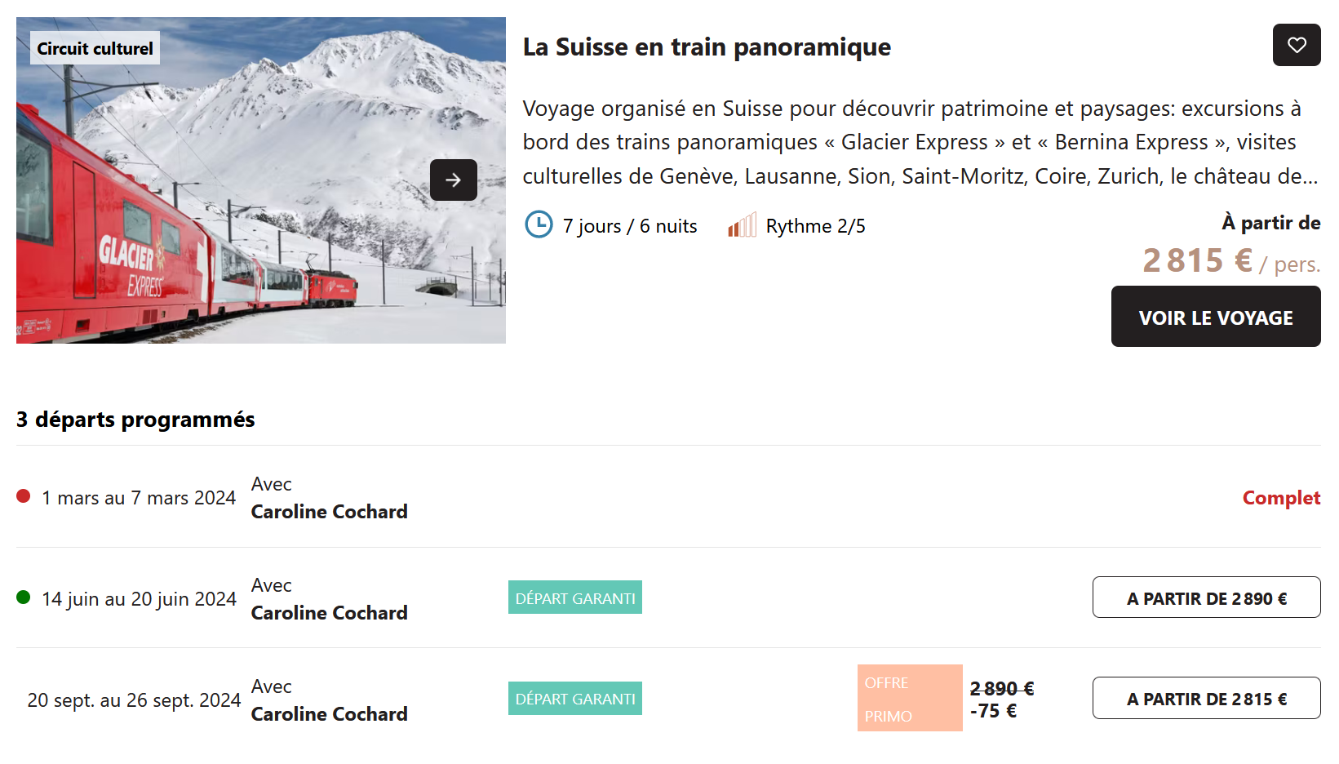Click the June DÉPART GARANTI badge

tap(574, 597)
